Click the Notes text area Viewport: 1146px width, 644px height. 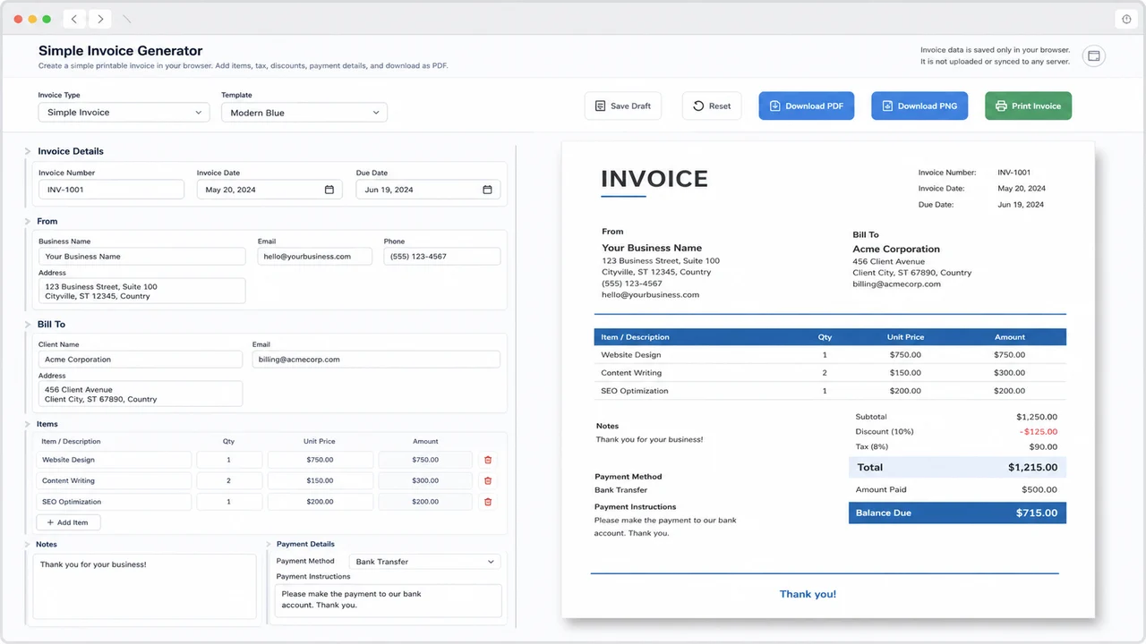(x=144, y=587)
